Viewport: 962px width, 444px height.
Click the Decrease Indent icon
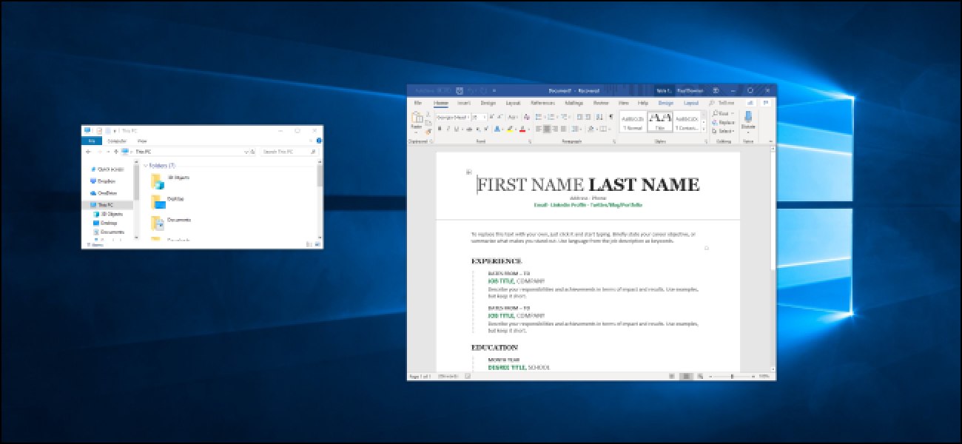click(580, 117)
